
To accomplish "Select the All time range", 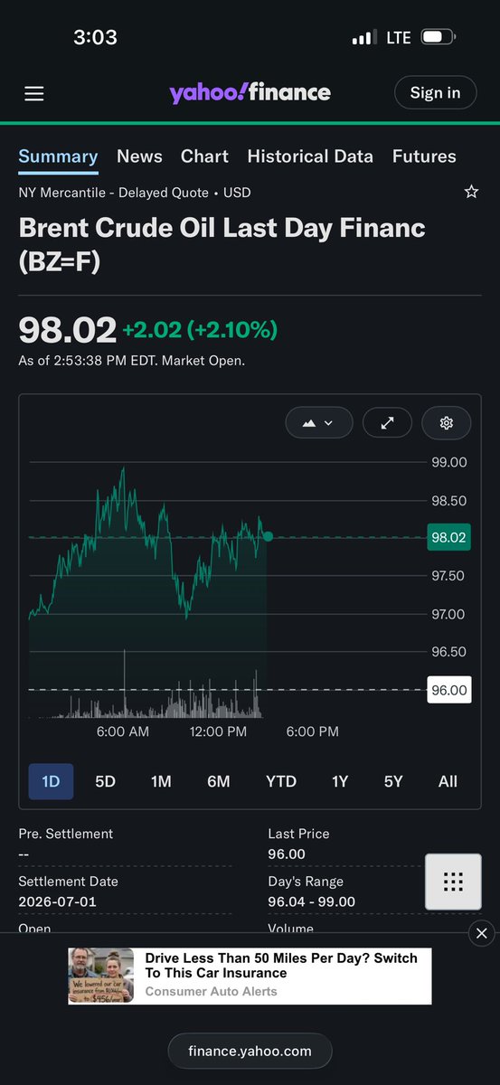I will coord(448,781).
